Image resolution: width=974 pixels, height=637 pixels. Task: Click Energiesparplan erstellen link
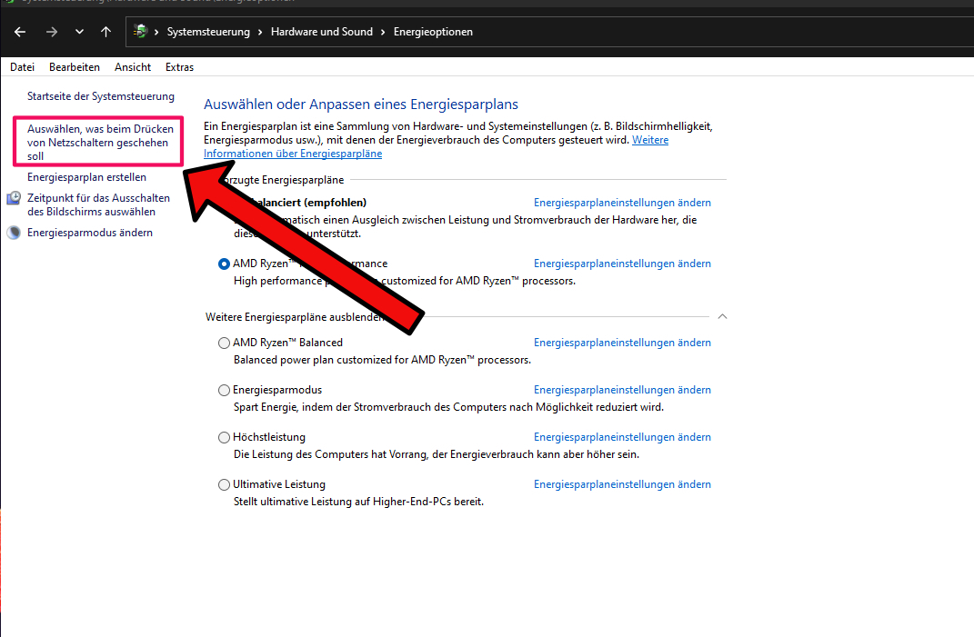(86, 177)
